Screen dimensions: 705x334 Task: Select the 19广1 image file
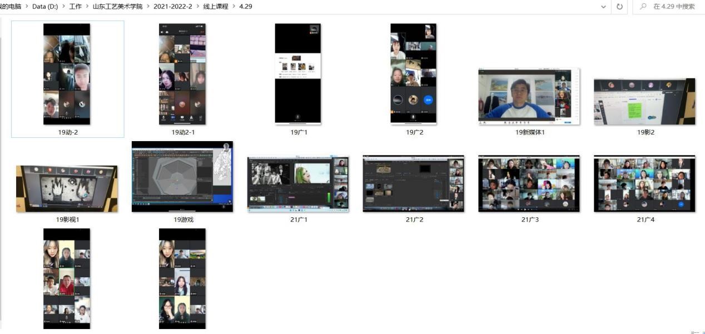[x=298, y=74]
